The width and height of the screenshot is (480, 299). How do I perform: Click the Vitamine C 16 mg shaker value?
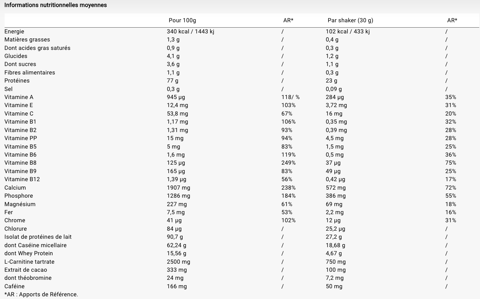(334, 114)
